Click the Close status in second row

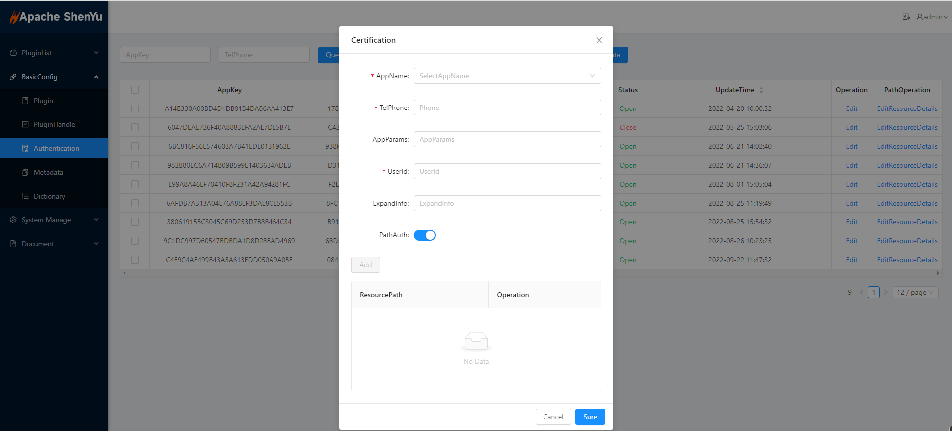click(628, 127)
